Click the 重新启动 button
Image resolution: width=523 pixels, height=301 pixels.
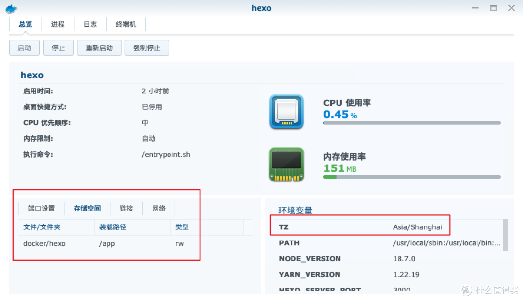coord(99,47)
